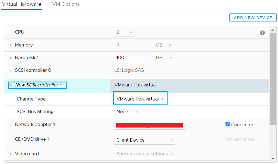The height and width of the screenshot is (164, 278).
Task: Toggle CD/DVD drive 1 Connected checkbox
Action: coord(228,139)
